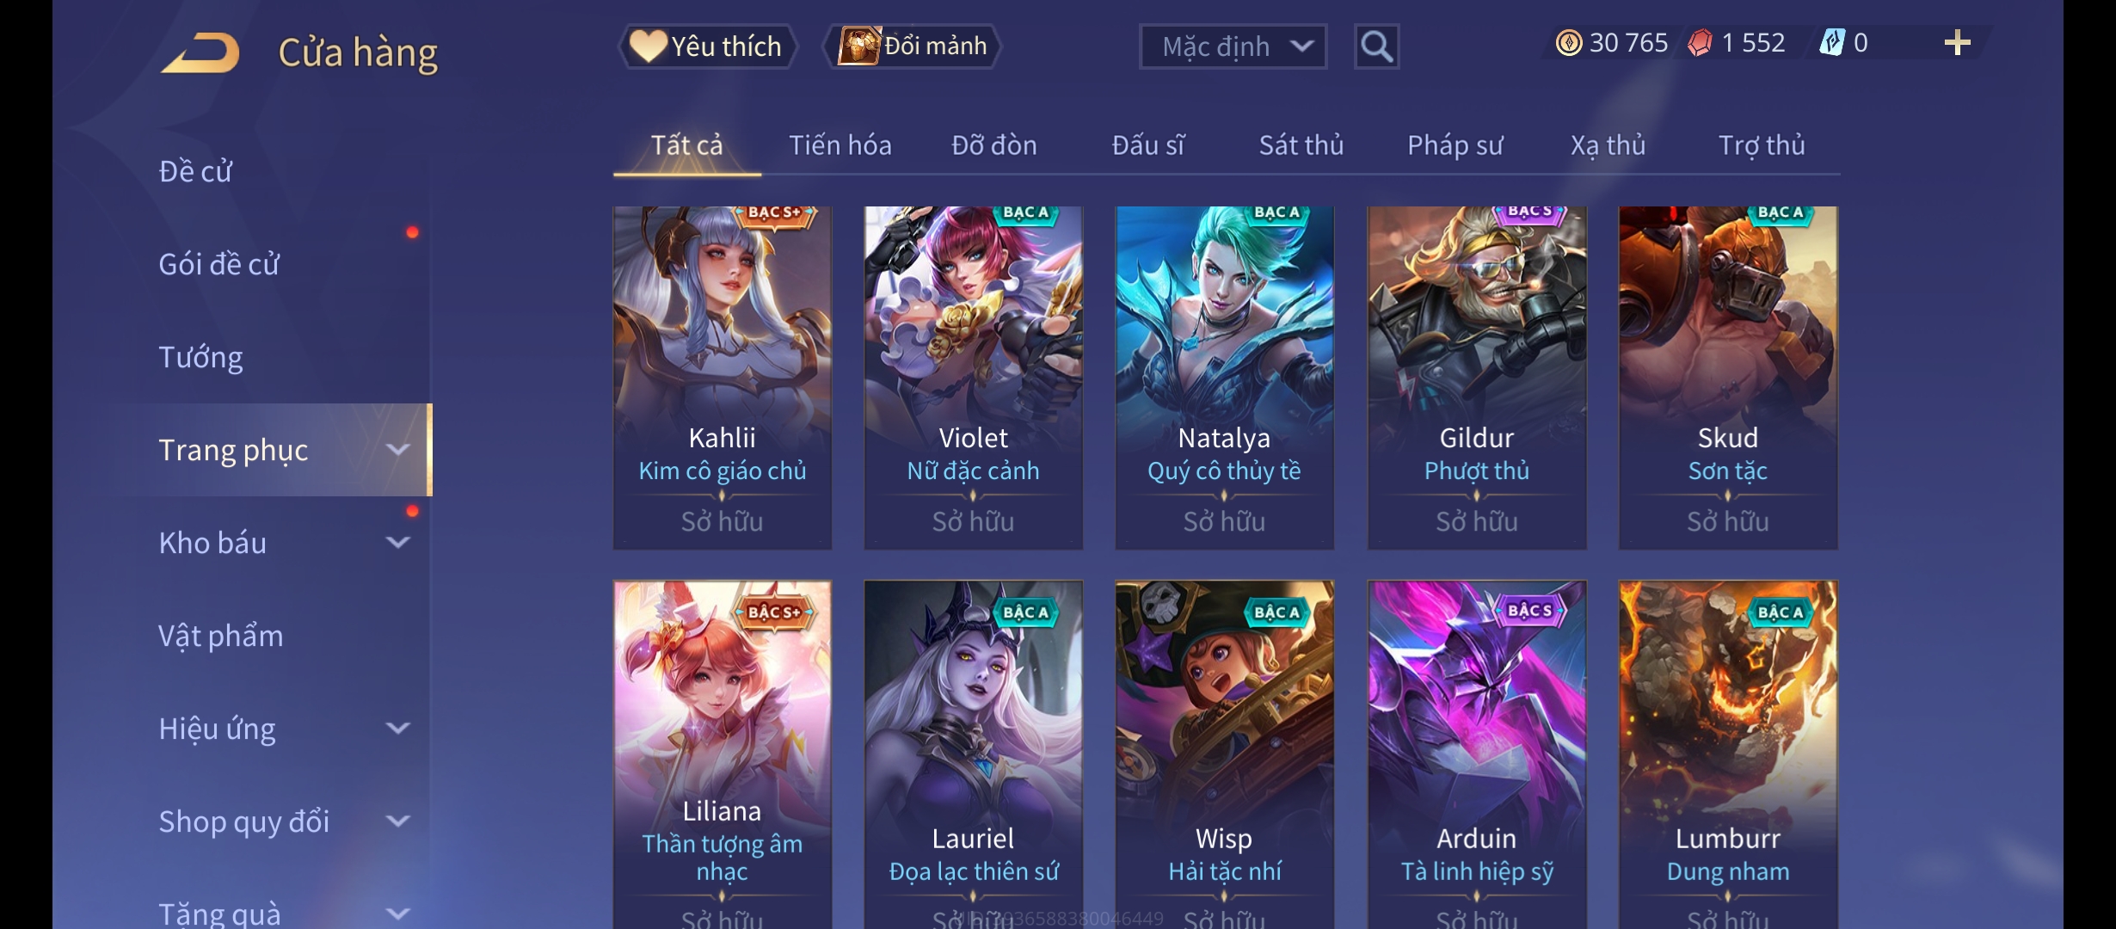Select the Sát thủ tab
Image resolution: width=2116 pixels, height=929 pixels.
pyautogui.click(x=1301, y=145)
